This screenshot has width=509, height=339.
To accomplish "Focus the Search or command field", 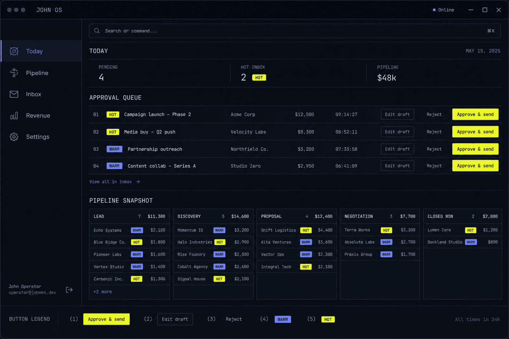I will coord(295,31).
